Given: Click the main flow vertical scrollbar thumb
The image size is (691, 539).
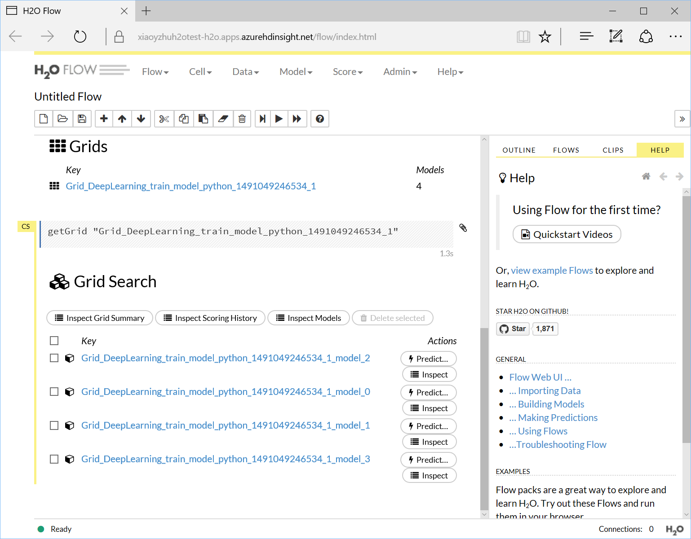Looking at the screenshot, I should click(484, 420).
